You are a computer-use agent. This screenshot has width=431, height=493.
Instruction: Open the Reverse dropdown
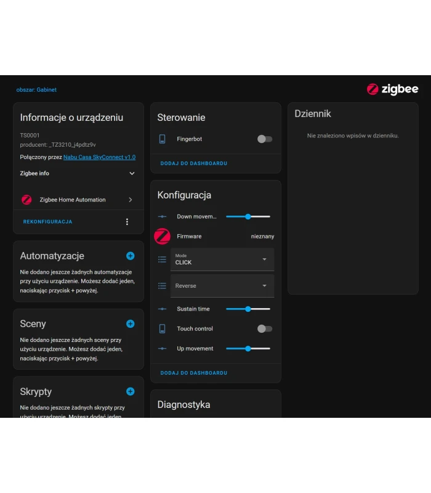click(222, 286)
